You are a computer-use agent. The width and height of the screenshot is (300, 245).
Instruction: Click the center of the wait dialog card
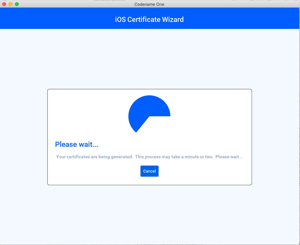point(149,137)
